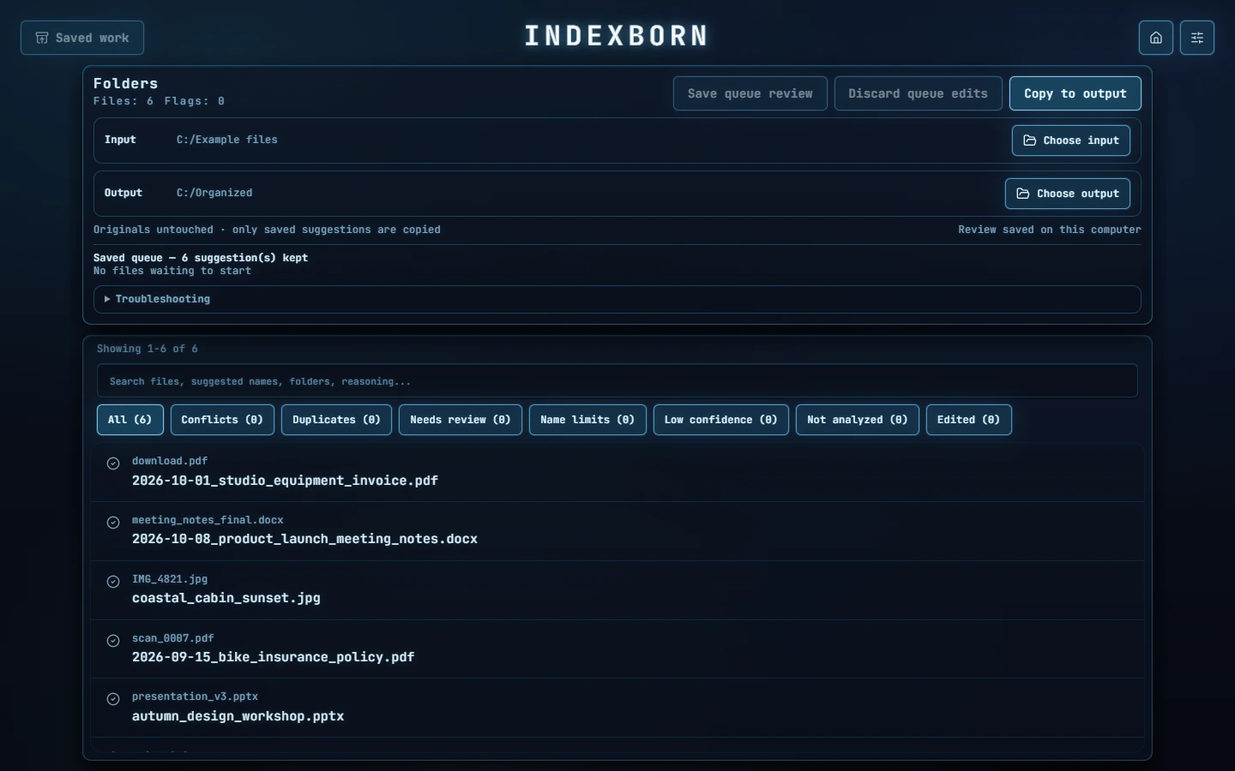Click the archive icon in Saved work
The width and height of the screenshot is (1235, 771).
click(41, 38)
